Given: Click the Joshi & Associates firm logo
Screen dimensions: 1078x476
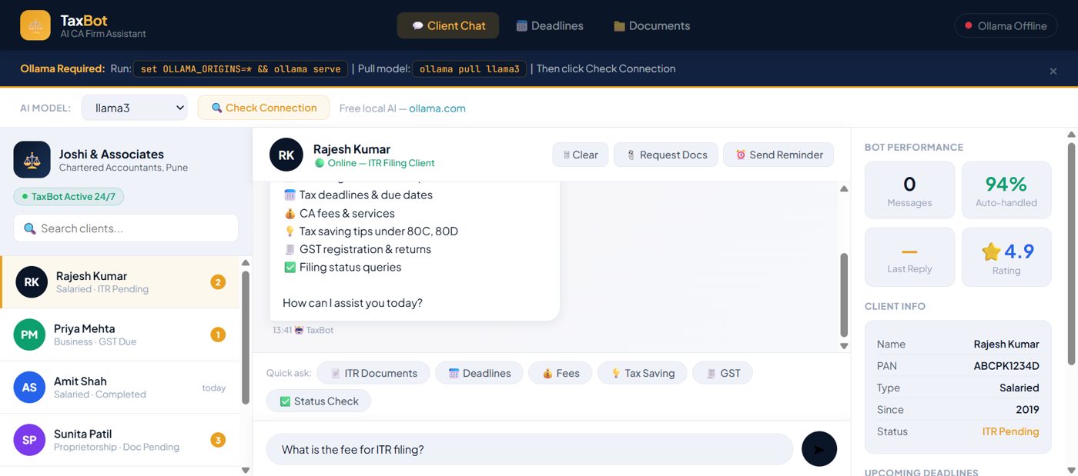Looking at the screenshot, I should [x=32, y=160].
